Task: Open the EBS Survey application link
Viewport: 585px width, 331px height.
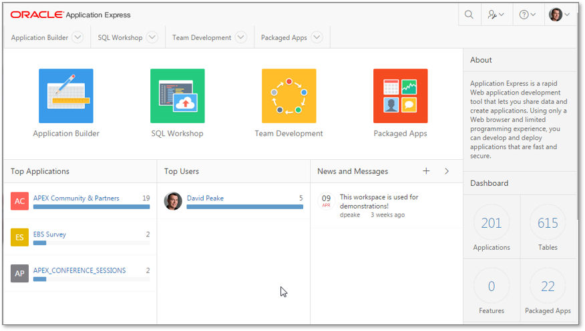Action: pyautogui.click(x=49, y=234)
